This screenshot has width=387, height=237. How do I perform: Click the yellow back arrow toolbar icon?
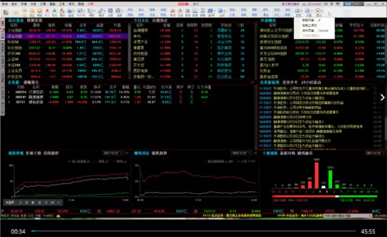coord(16,12)
